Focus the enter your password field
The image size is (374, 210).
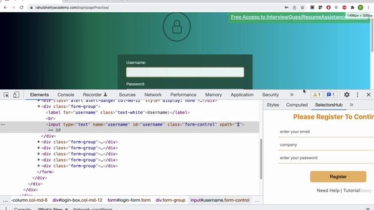click(326, 158)
